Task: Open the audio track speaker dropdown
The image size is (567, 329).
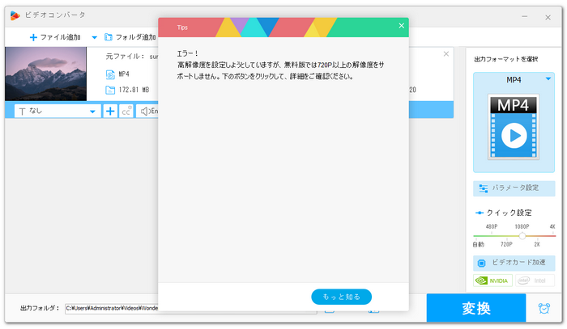Action: [x=149, y=111]
